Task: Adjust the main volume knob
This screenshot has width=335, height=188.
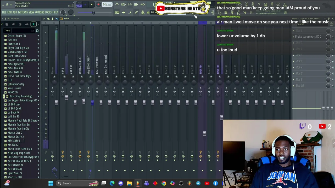Action: click(x=63, y=12)
